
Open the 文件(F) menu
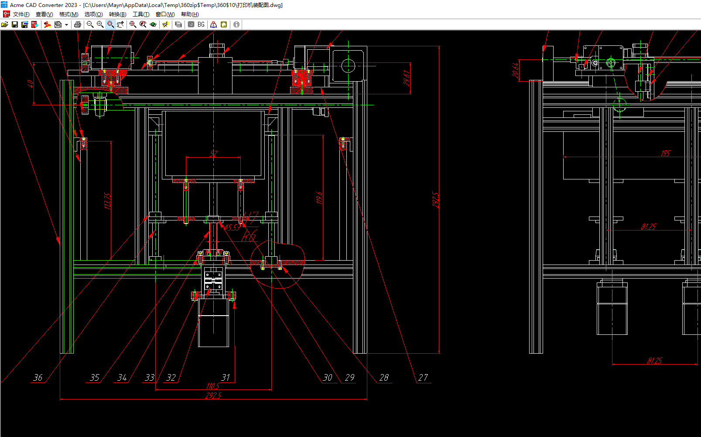tap(21, 14)
